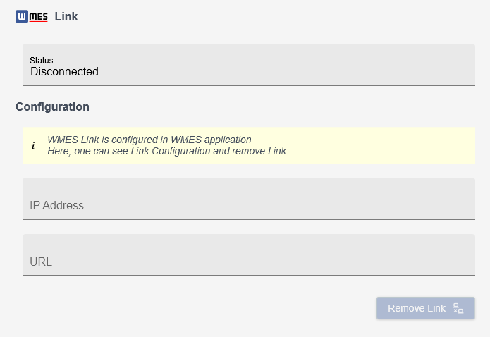The image size is (490, 337).
Task: Click the network icon on Remove Link button
Action: click(458, 308)
